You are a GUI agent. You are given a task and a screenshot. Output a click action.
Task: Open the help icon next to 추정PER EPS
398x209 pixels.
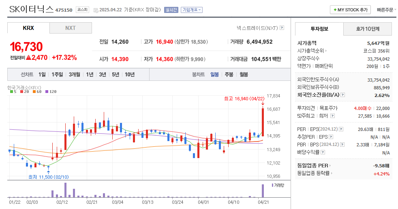pos(331,137)
